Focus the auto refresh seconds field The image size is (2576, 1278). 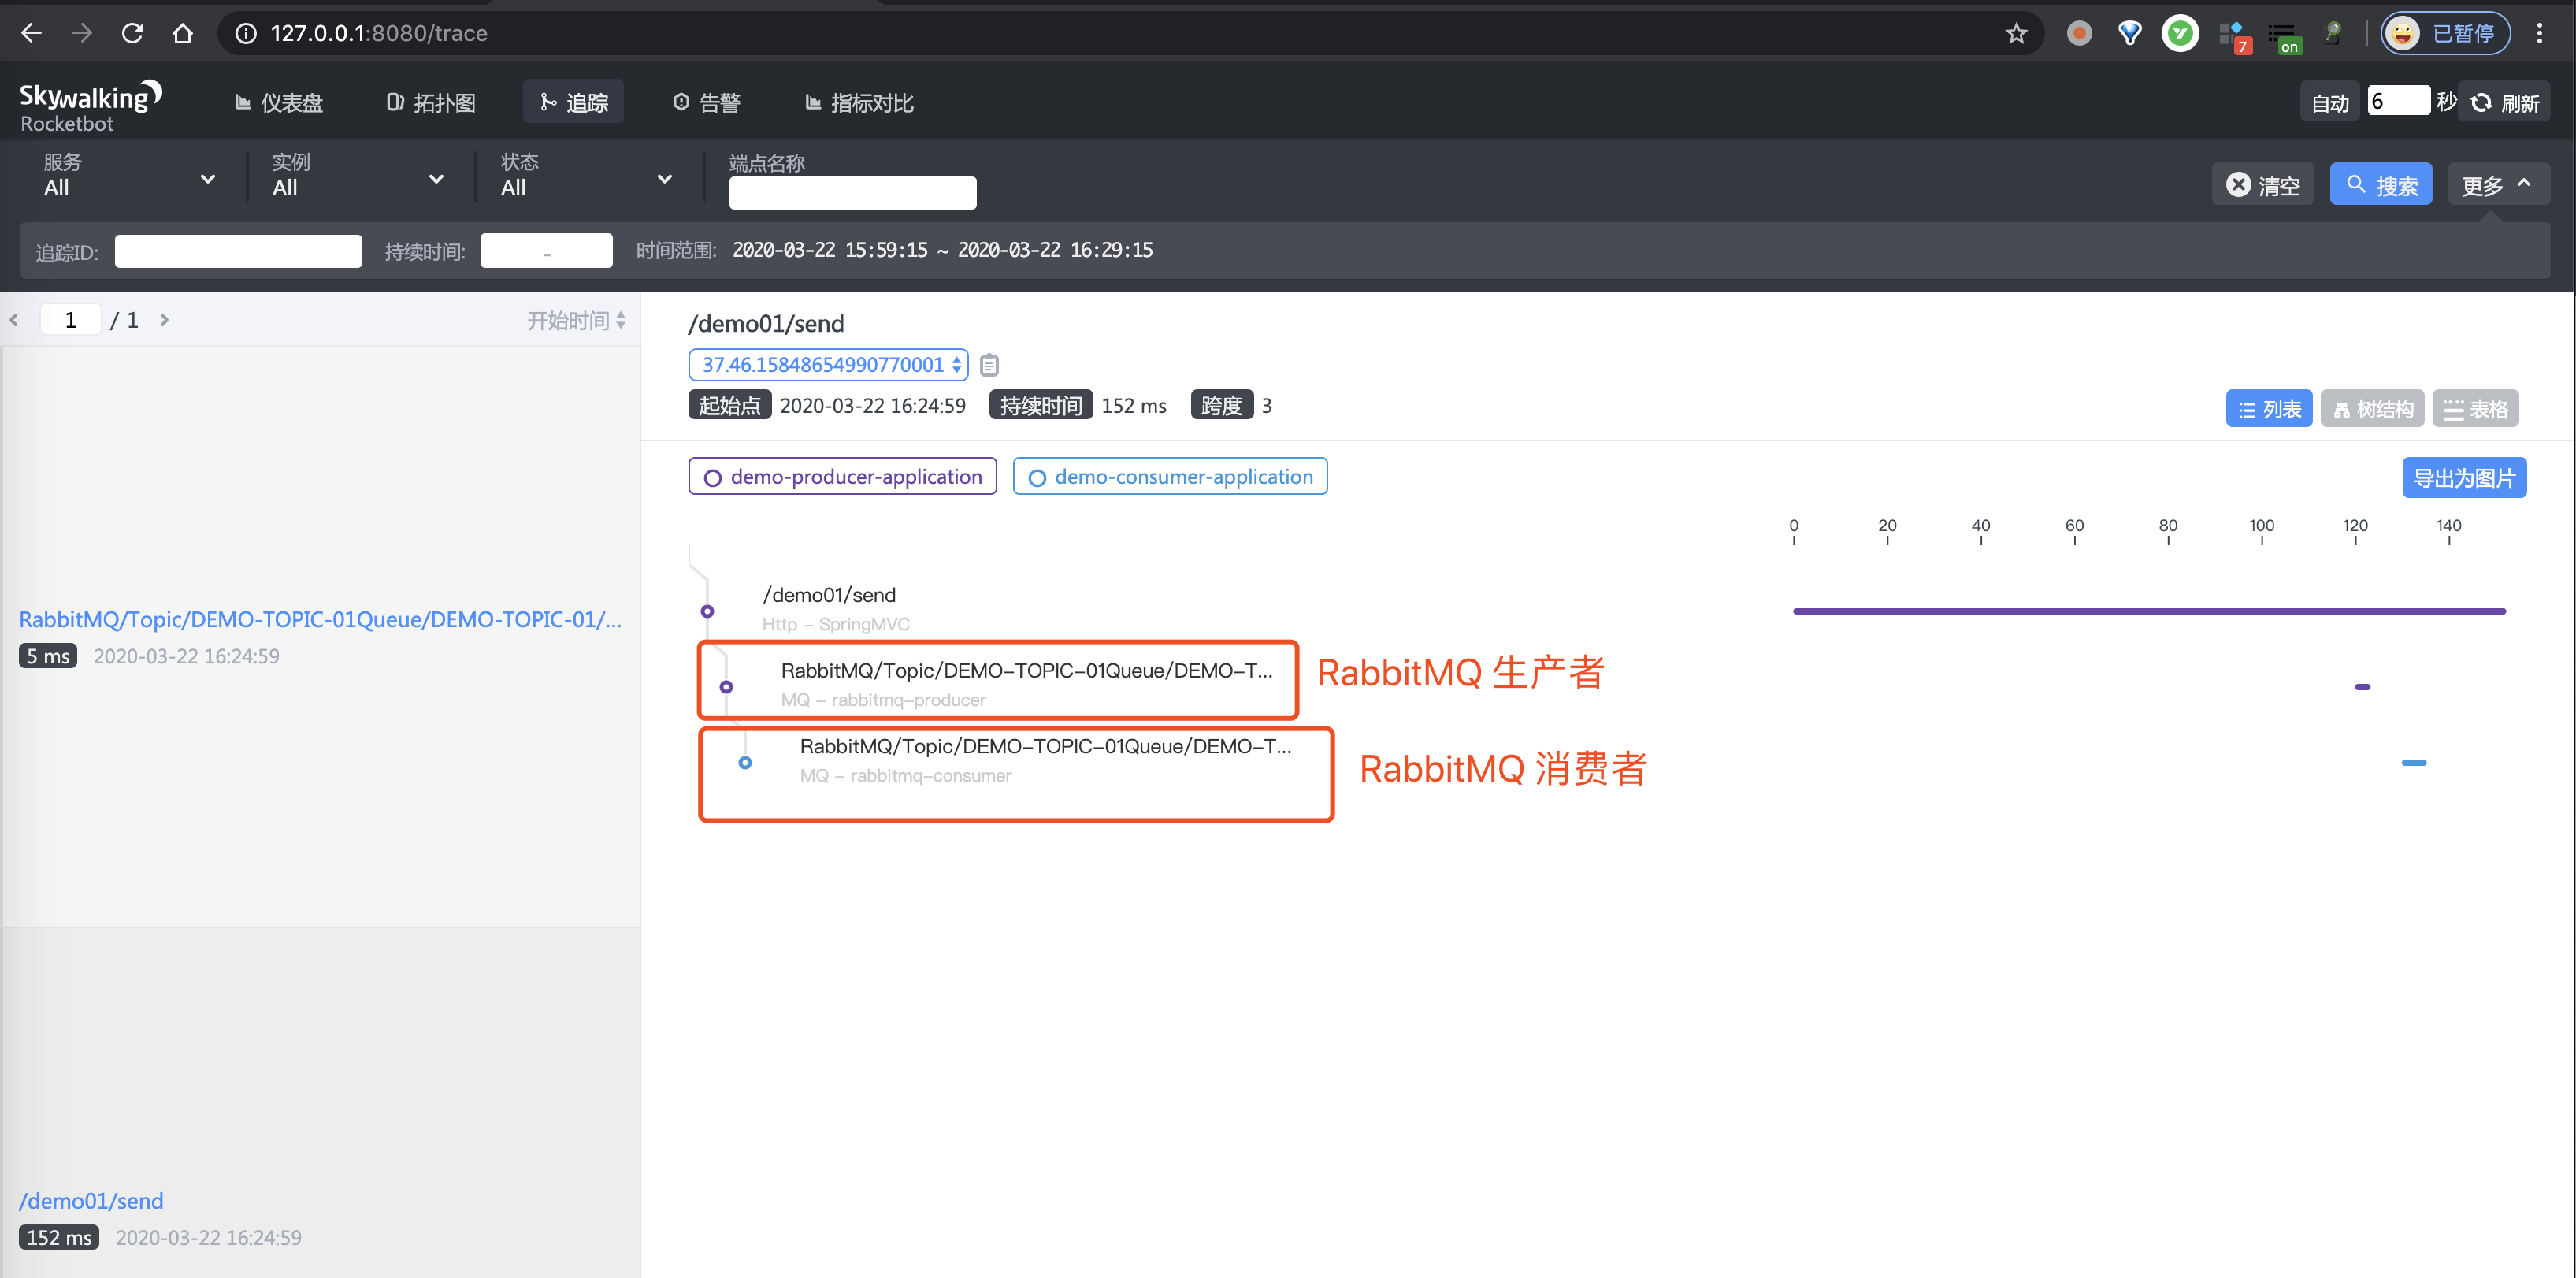[x=2397, y=100]
